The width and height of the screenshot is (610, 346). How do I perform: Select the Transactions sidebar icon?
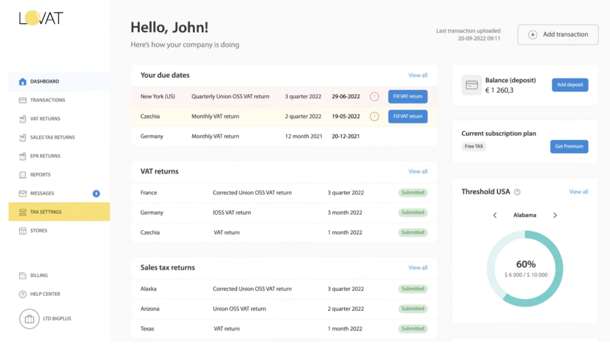(23, 100)
